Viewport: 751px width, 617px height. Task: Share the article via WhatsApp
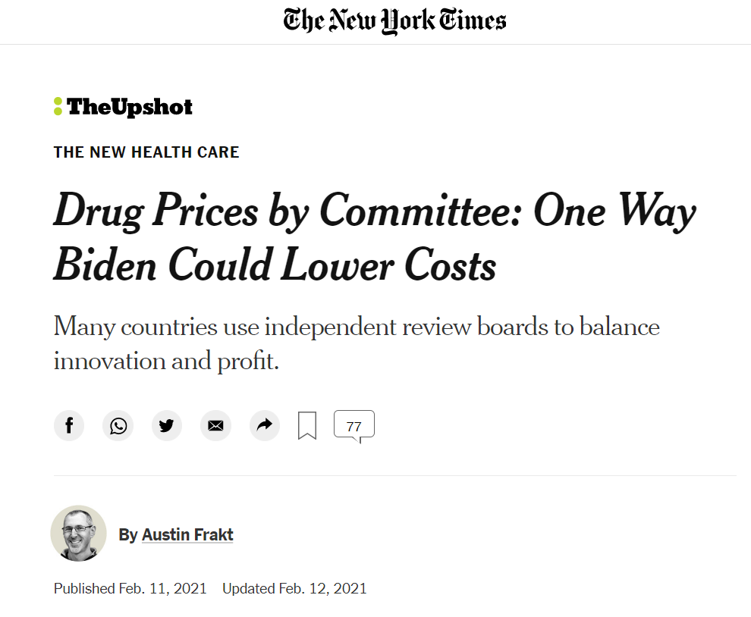pos(118,426)
